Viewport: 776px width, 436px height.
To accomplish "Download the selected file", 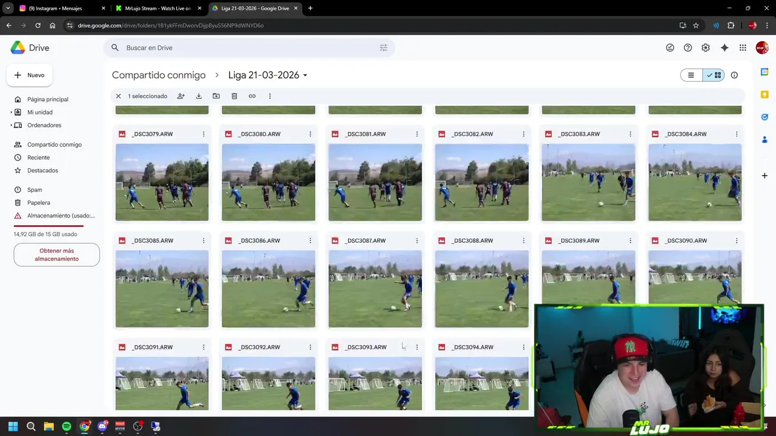I will click(x=198, y=96).
